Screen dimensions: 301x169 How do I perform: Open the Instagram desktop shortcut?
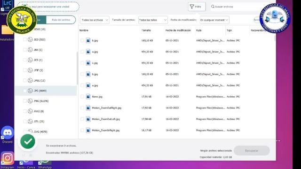8,160
